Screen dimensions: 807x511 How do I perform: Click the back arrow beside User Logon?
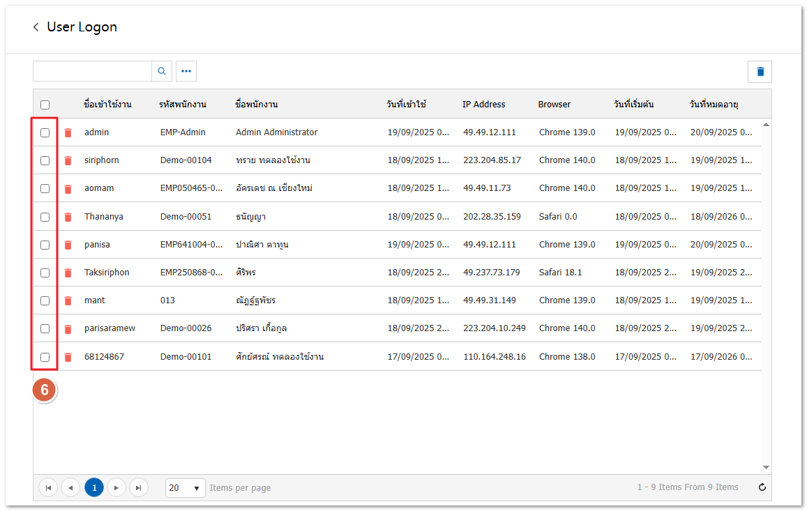click(36, 27)
